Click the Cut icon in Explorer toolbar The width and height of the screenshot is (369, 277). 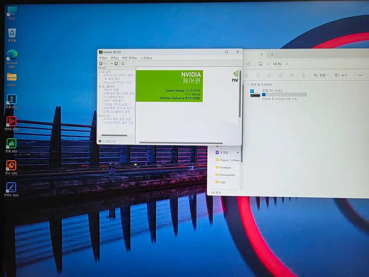pyautogui.click(x=246, y=75)
